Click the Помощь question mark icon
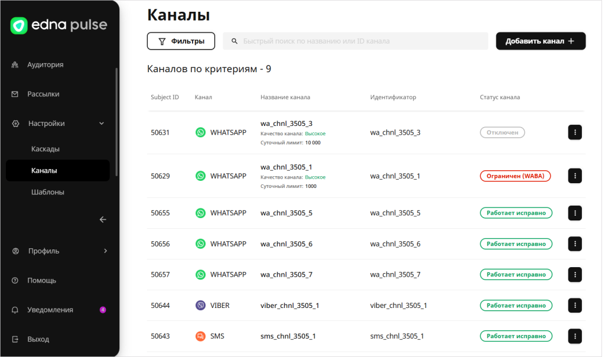This screenshot has width=605, height=357. [15, 281]
